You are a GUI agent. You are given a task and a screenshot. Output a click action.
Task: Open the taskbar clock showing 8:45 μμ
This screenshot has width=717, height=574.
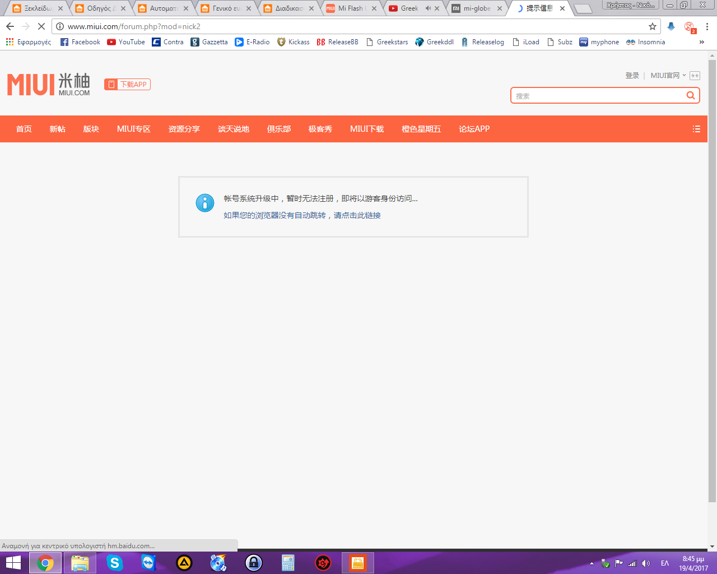point(693,563)
